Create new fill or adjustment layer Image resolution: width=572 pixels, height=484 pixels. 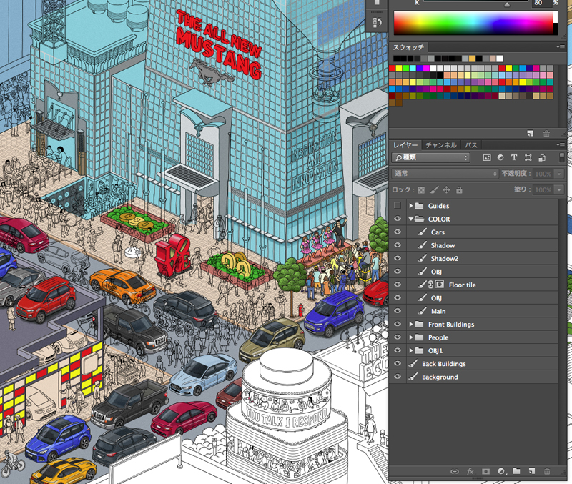pos(502,471)
